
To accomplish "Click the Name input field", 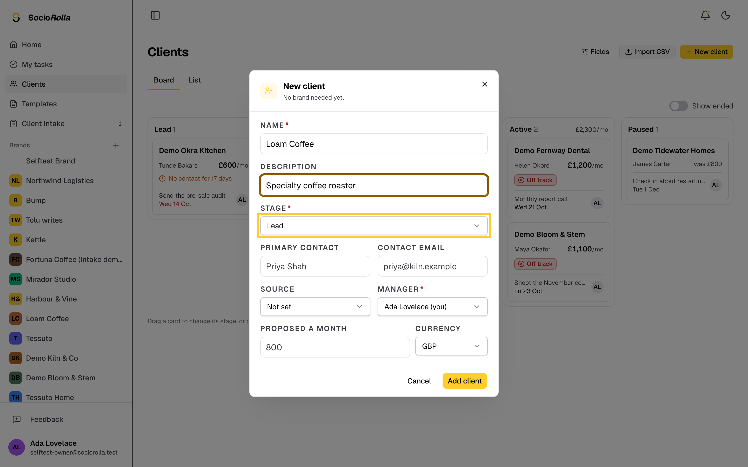I will click(374, 144).
